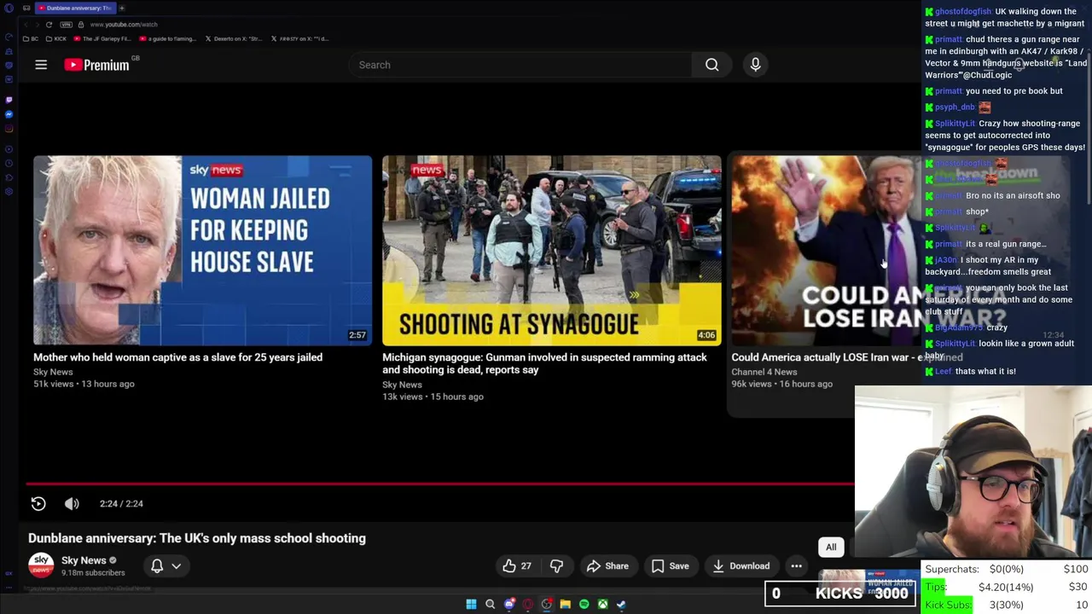Open File Explorer from the taskbar
This screenshot has width=1092, height=614.
(x=565, y=605)
